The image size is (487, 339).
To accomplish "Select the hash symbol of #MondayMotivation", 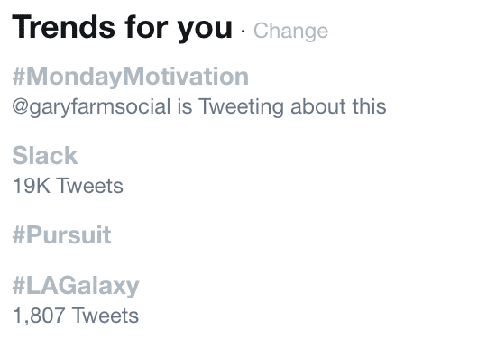I will (19, 76).
